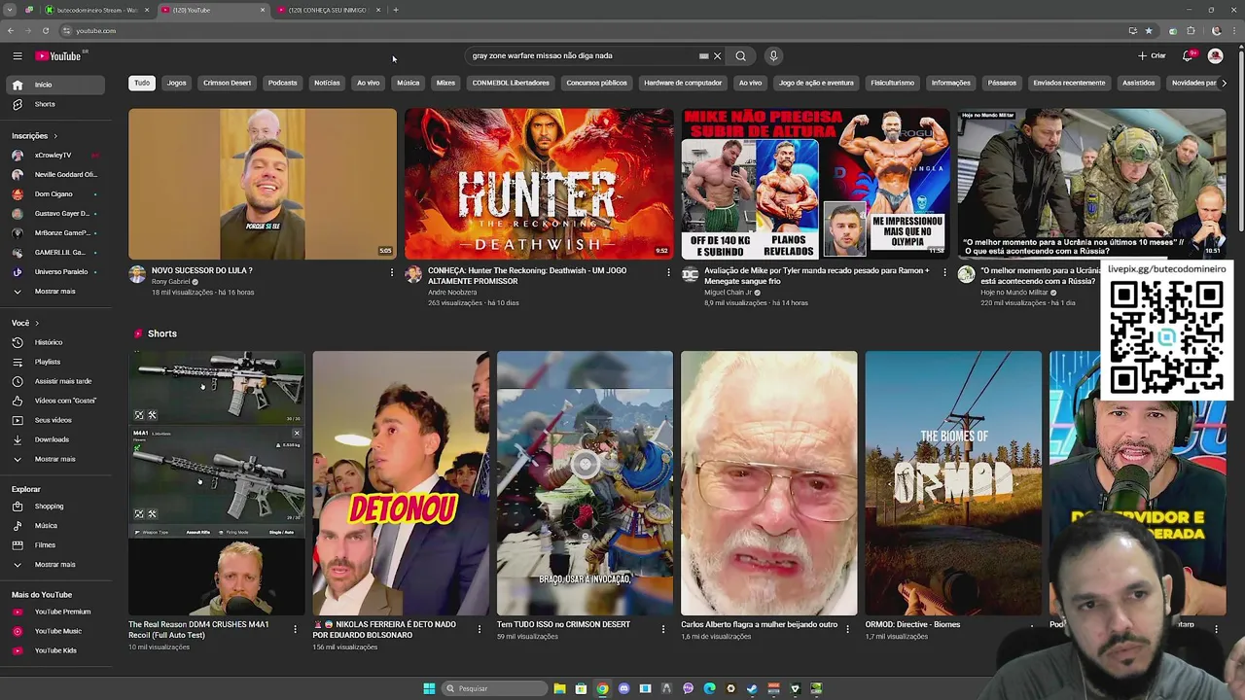Open the YouTube hamburger guide menu

click(18, 56)
